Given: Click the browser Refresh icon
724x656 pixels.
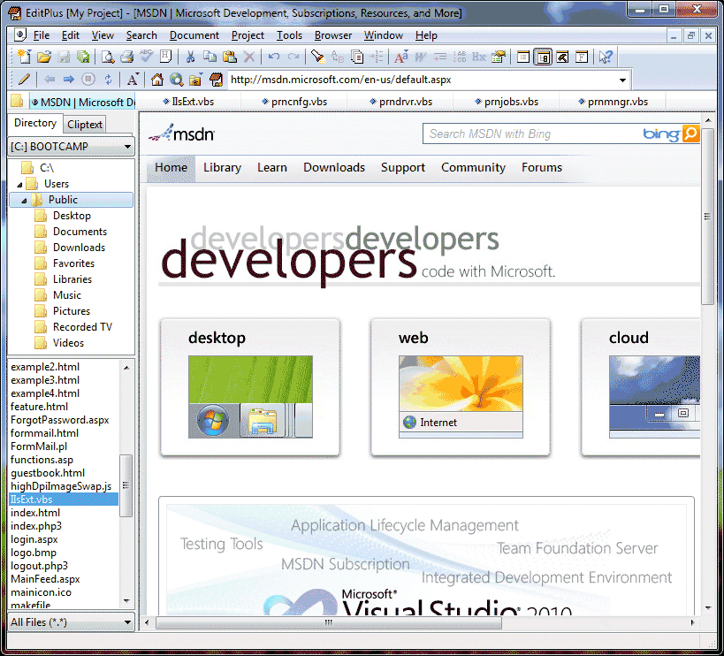Looking at the screenshot, I should 108,80.
